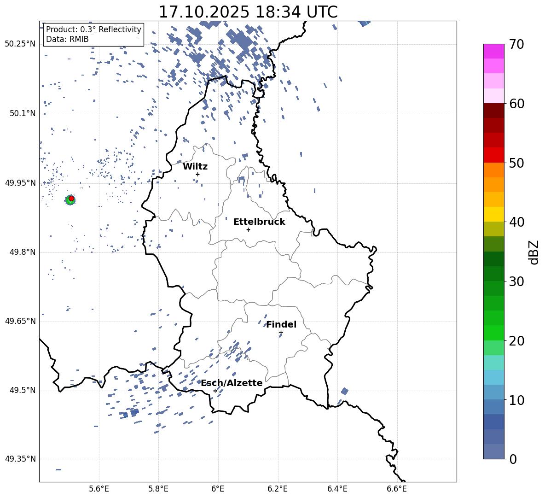The image size is (545, 498).
Task: Click the blue 10 dBZ colorbar segment
Action: coord(493,392)
